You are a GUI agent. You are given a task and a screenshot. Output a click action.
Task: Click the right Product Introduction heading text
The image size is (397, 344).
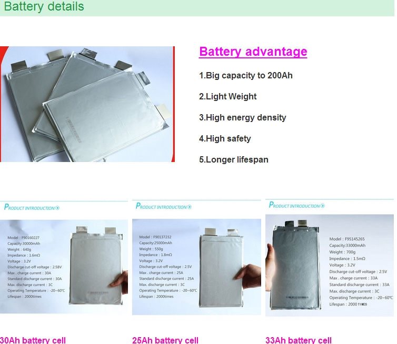(294, 205)
